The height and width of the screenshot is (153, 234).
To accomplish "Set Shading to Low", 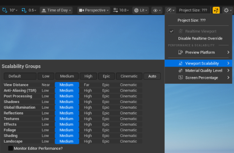I will [x=45, y=136].
